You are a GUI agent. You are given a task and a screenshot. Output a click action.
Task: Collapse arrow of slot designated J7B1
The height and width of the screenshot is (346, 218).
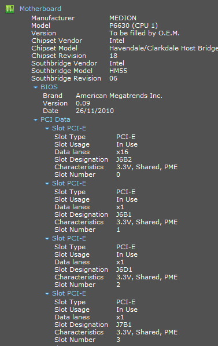[x=47, y=294]
